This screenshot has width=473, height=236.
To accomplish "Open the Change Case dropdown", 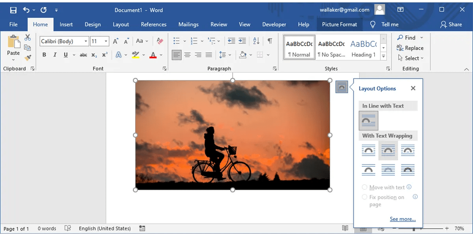I will [142, 41].
